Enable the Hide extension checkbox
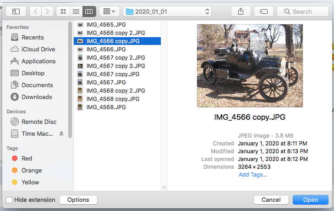This screenshot has width=334, height=211. 10,200
